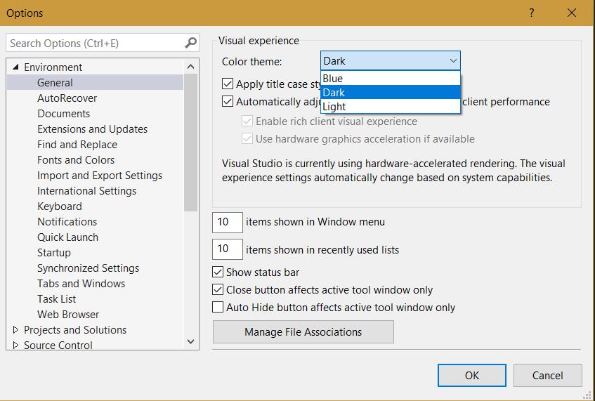Viewport: 595px width, 401px height.
Task: Open the help question mark button
Action: (532, 13)
